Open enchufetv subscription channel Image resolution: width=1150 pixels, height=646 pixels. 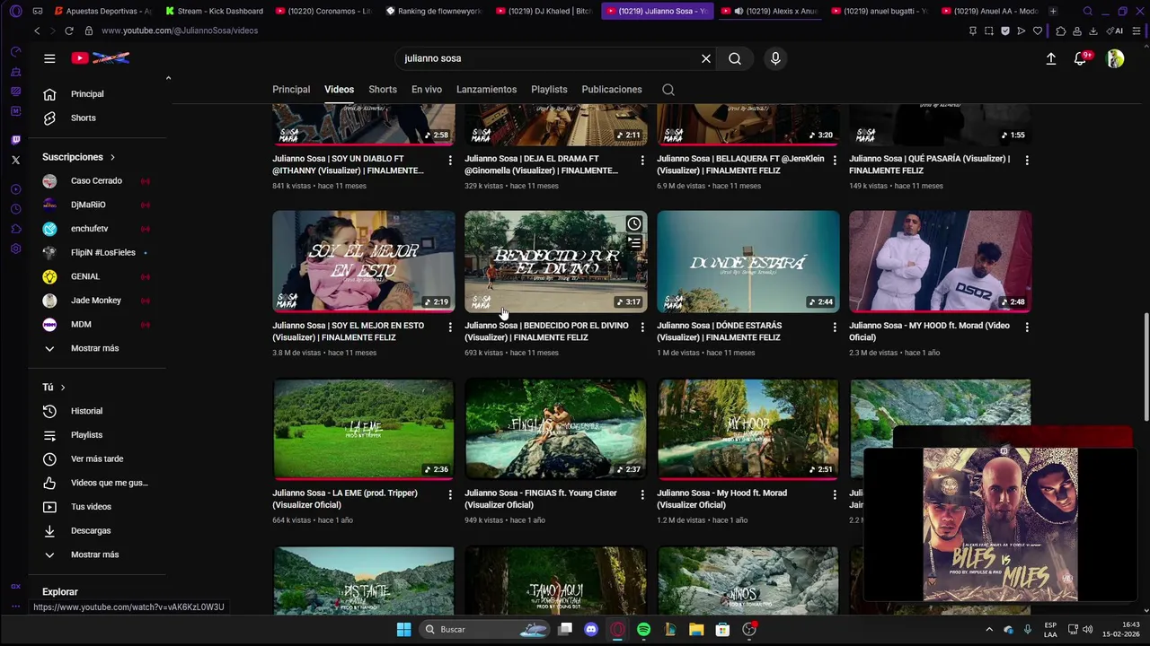[x=97, y=229]
